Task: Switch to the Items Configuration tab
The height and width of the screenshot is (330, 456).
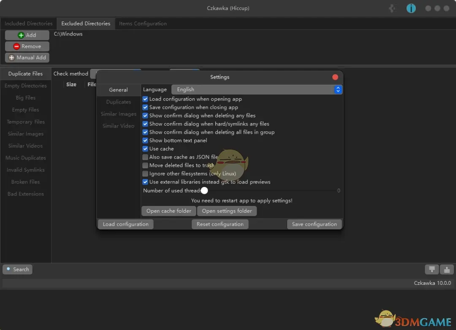Action: point(142,23)
